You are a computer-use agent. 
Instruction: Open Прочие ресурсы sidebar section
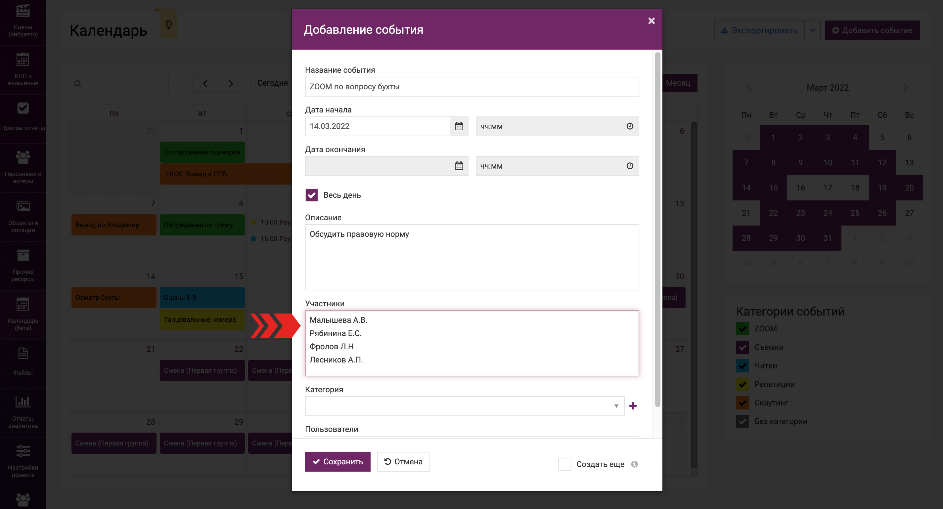point(23,266)
